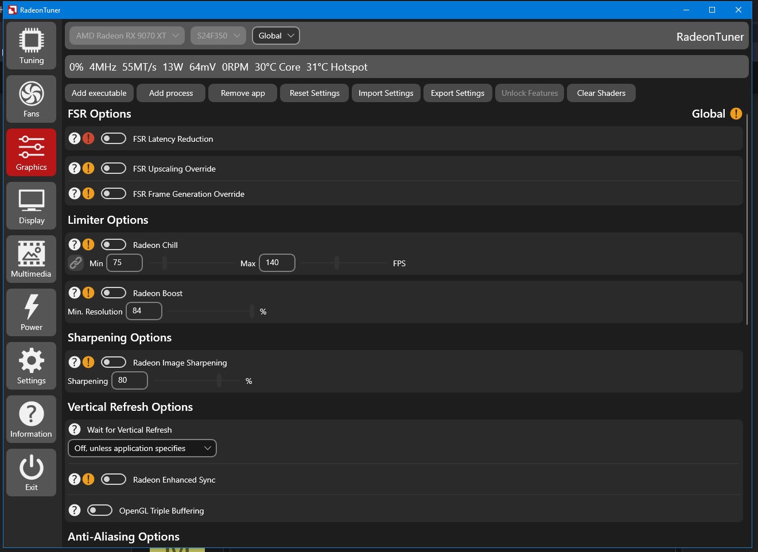Click the Unlock Features button

click(x=530, y=93)
